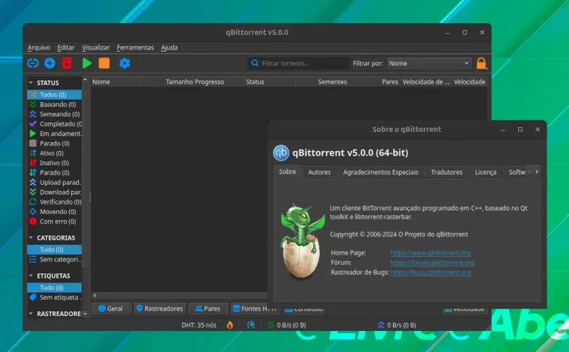This screenshot has height=352, width=569.
Task: Sort by Nome column header
Action: [116, 82]
